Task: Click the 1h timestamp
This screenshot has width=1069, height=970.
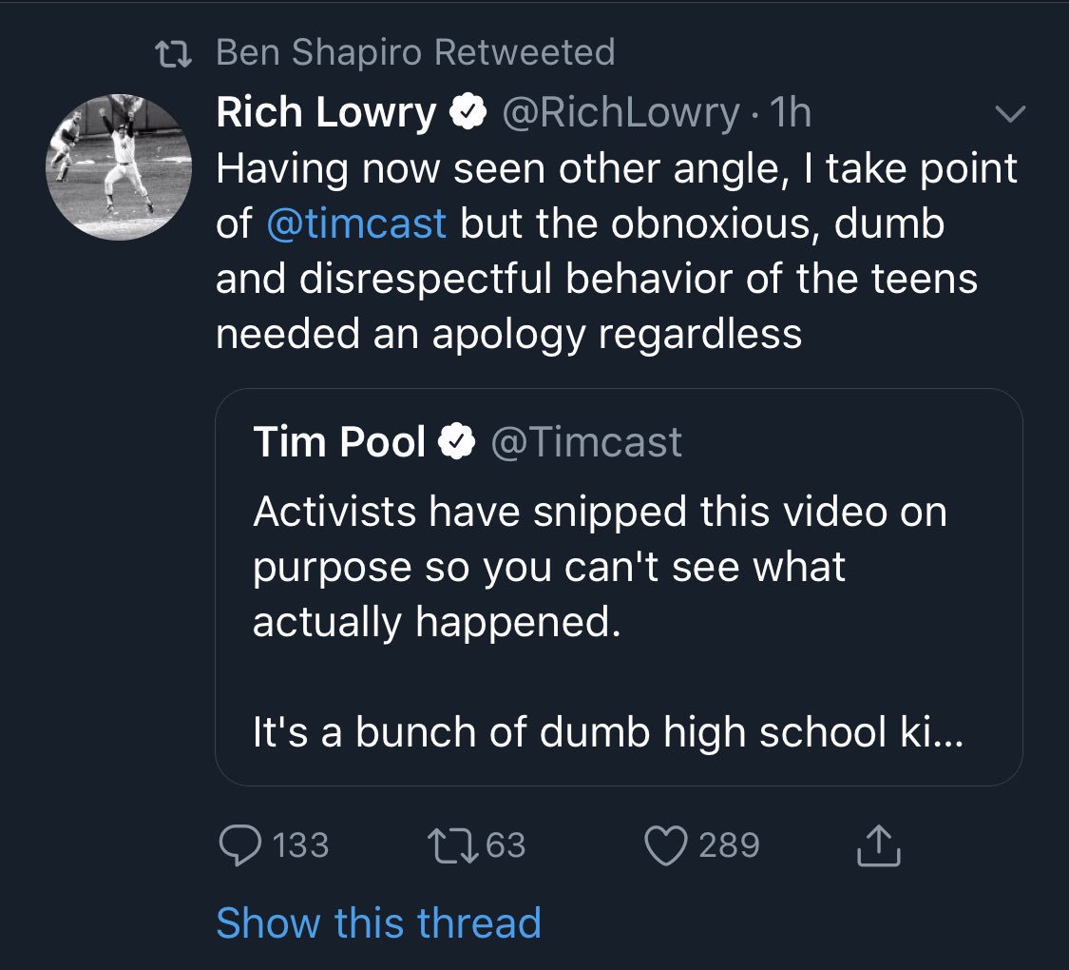Action: 791,112
